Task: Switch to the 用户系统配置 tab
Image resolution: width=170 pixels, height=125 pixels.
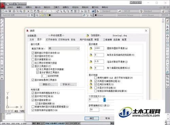Action: (86, 40)
